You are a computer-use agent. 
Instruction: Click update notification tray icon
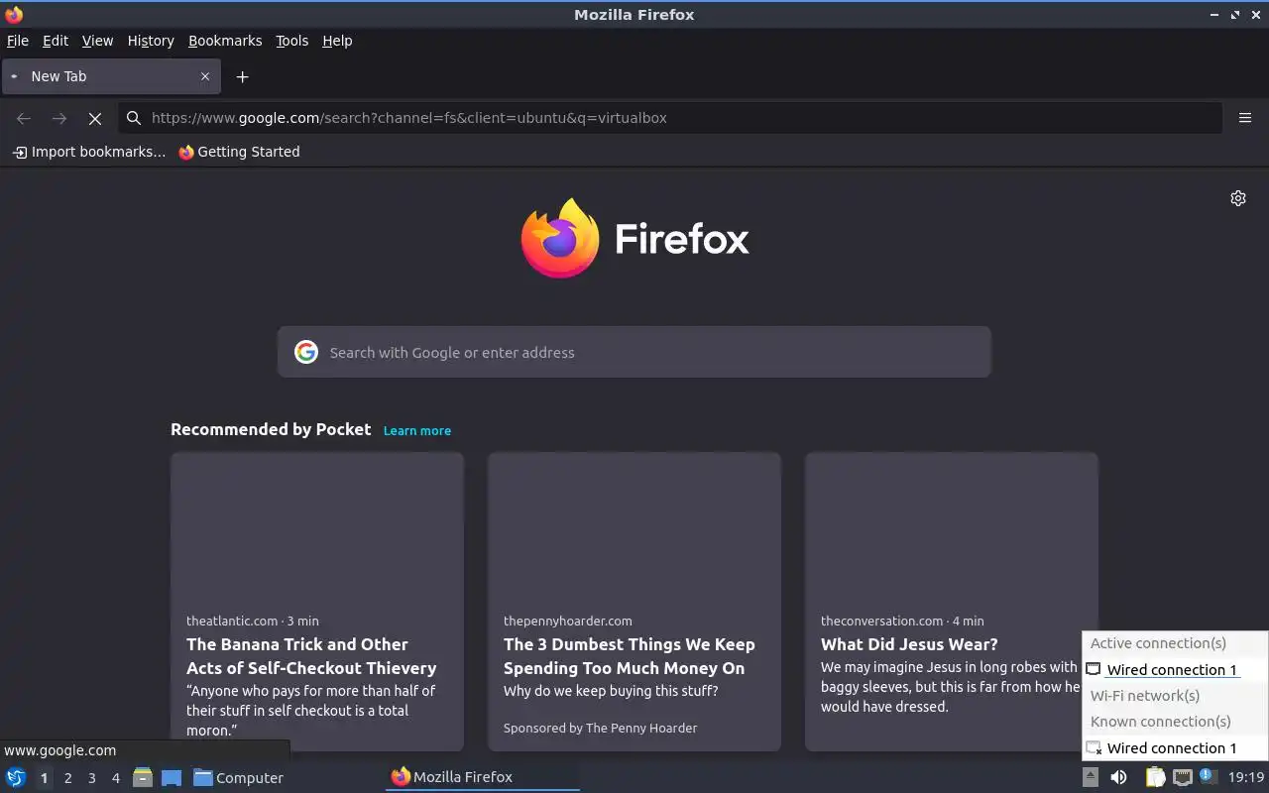point(1208,776)
